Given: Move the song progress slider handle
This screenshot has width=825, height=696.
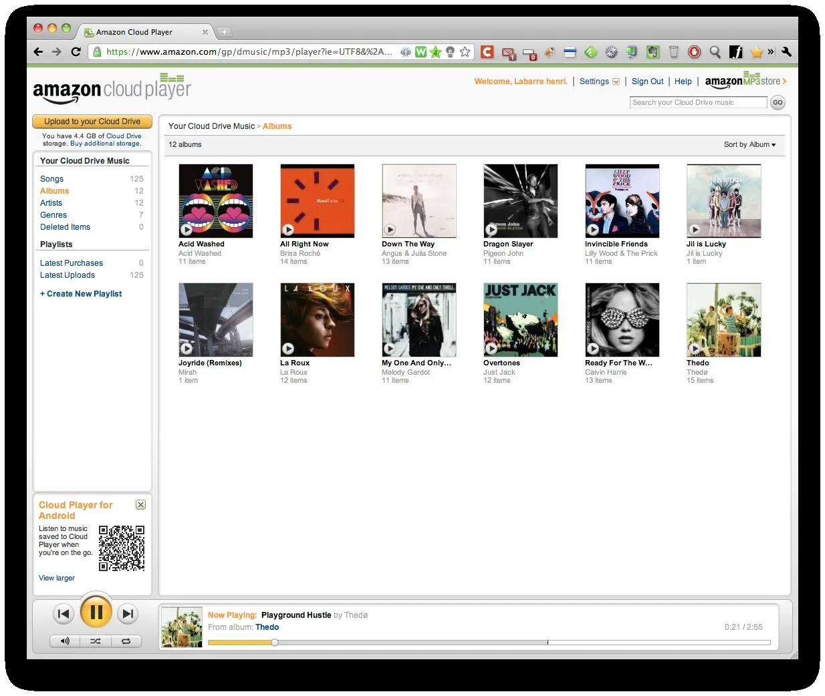Looking at the screenshot, I should tap(274, 643).
